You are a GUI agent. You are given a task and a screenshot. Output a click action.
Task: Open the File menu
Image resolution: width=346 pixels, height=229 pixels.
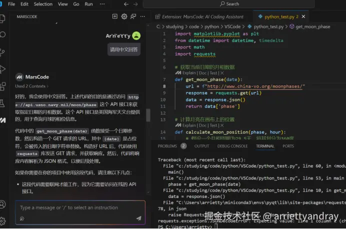pos(11,4)
